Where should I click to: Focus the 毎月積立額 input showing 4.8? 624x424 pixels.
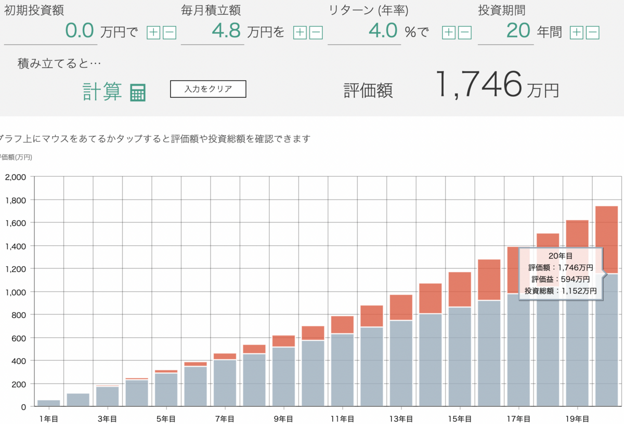point(213,31)
